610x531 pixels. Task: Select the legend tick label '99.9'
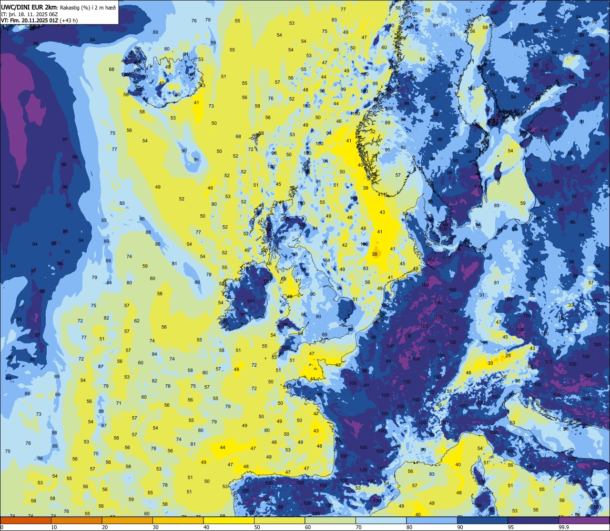click(x=564, y=527)
